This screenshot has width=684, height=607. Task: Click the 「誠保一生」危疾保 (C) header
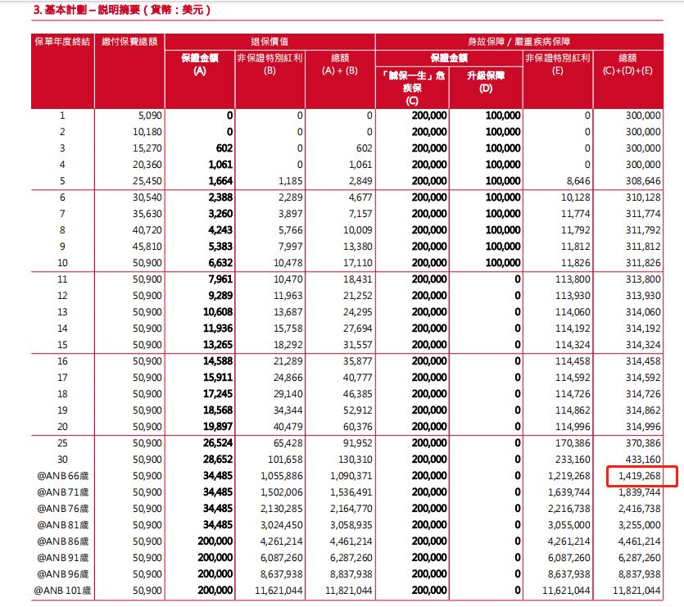coord(412,88)
